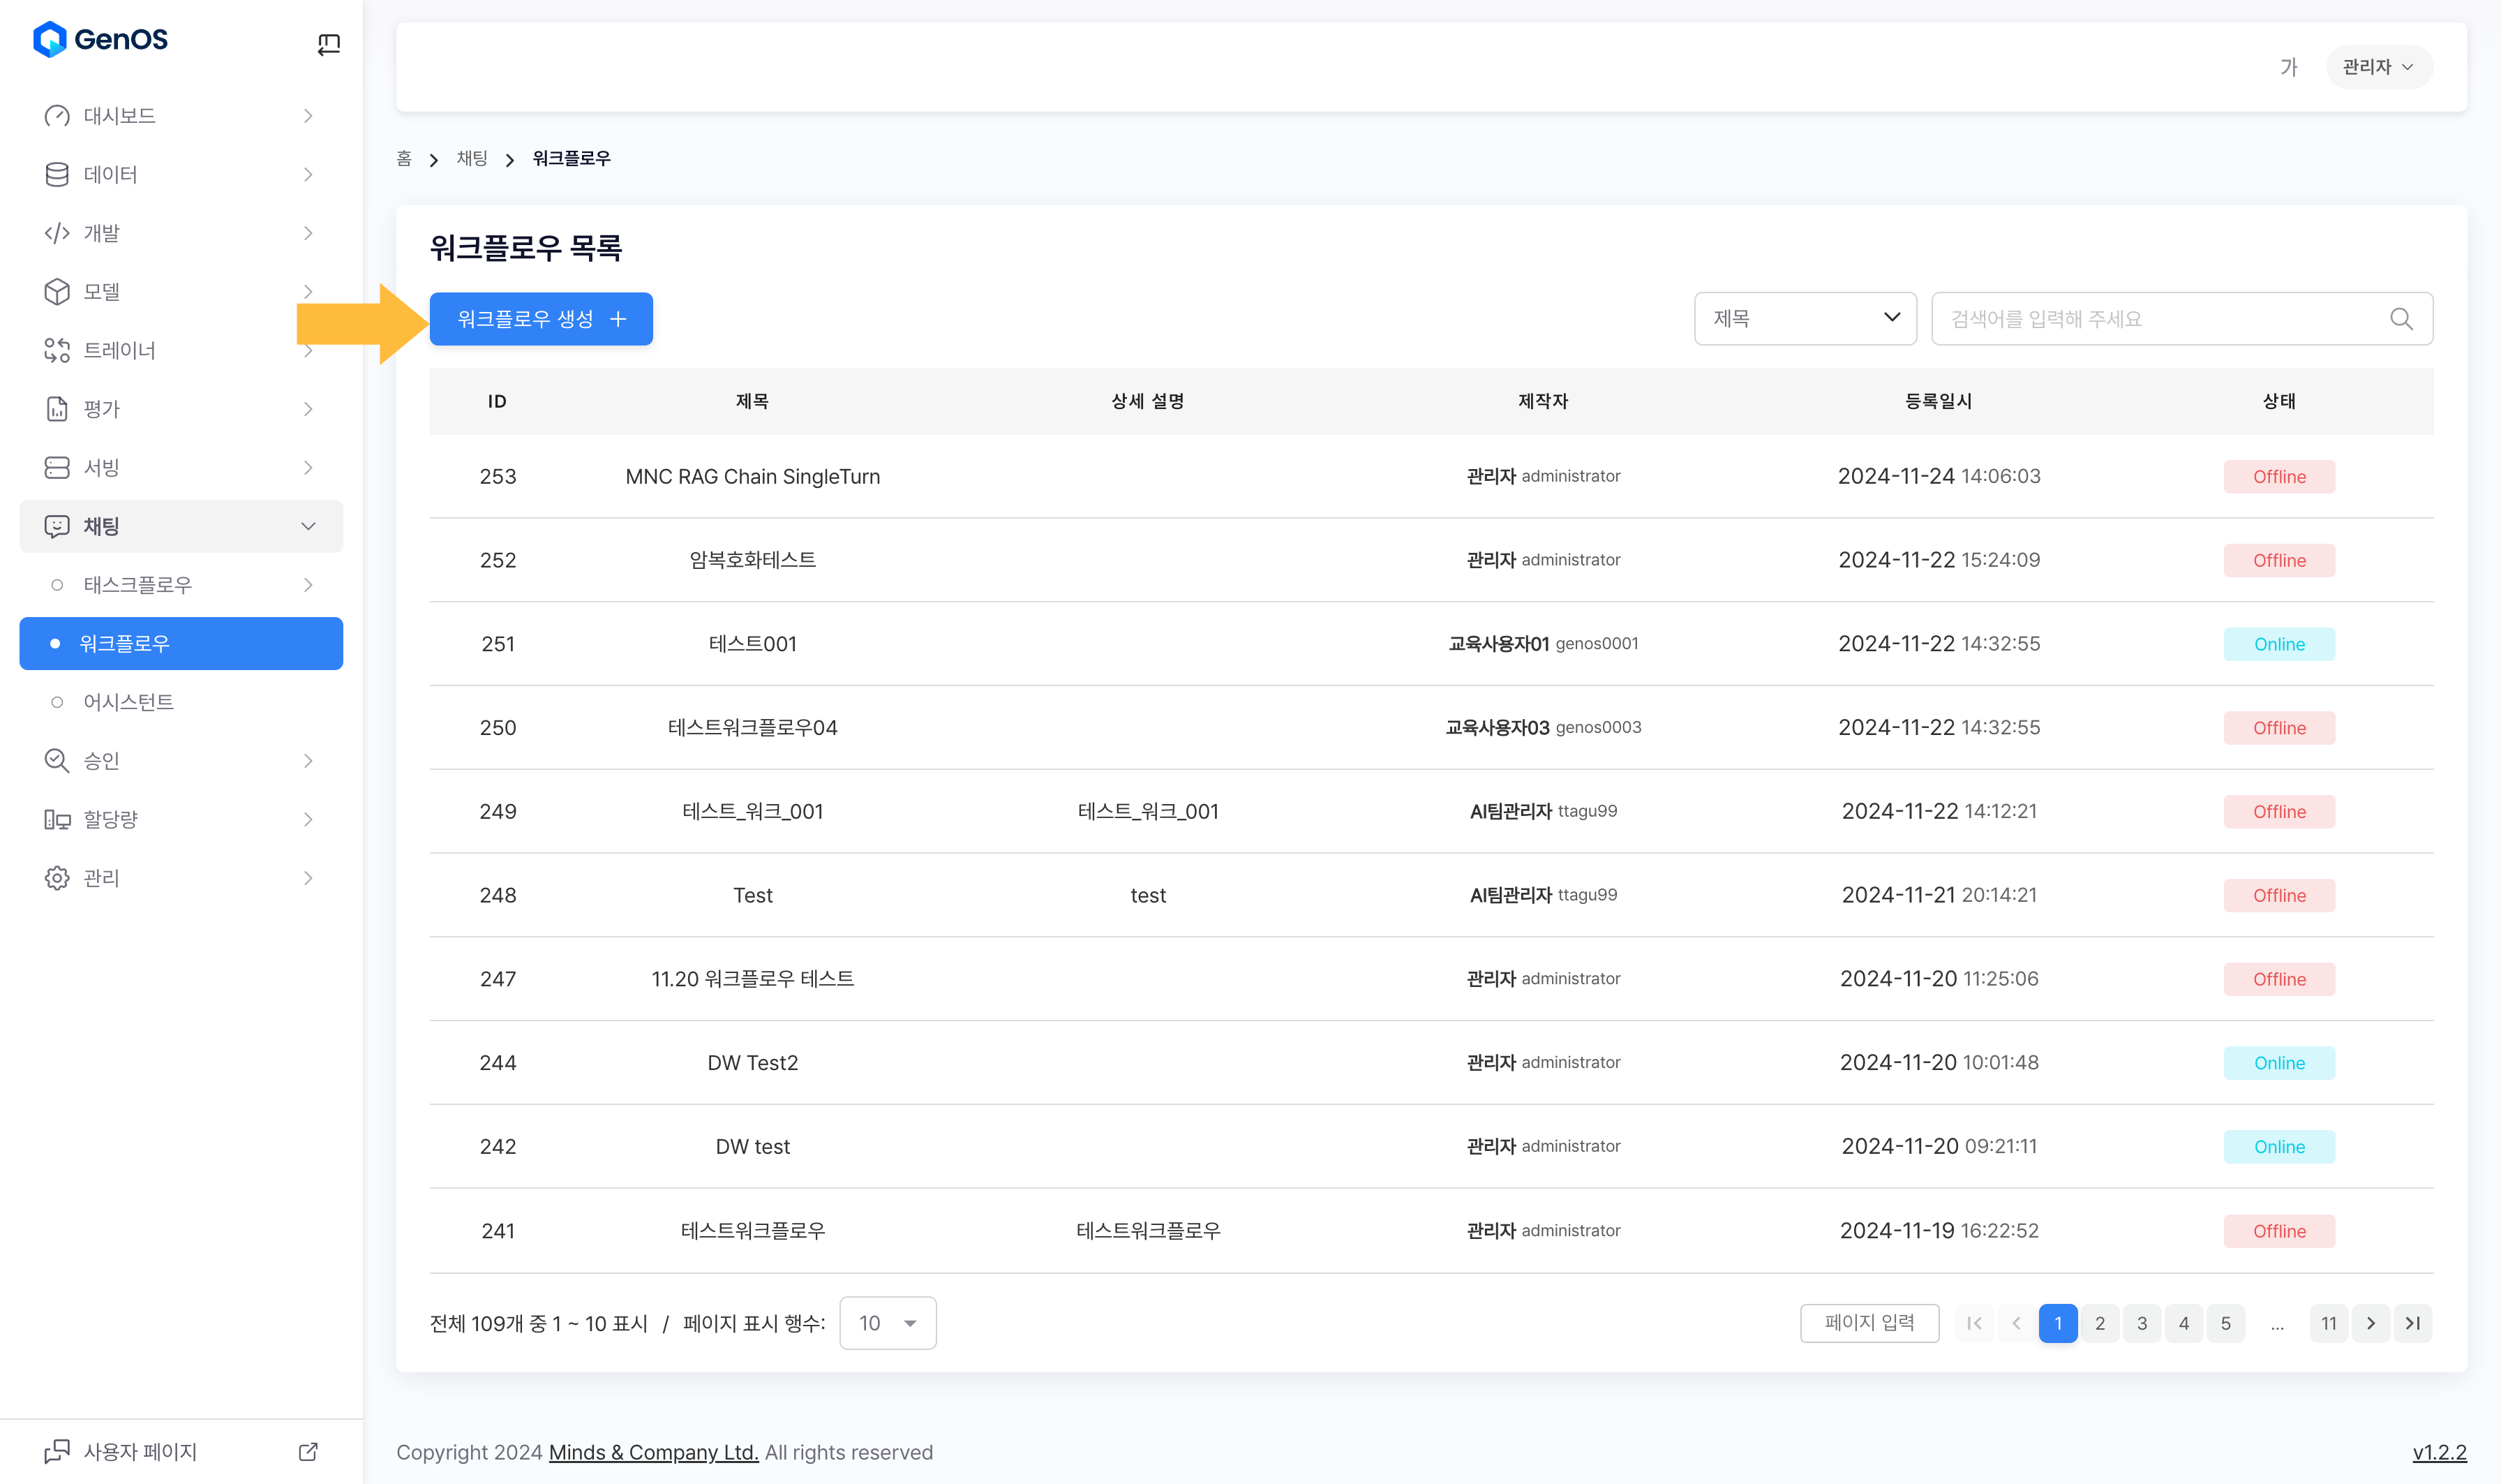This screenshot has width=2501, height=1484.
Task: Go to the next page arrow
Action: (2370, 1323)
